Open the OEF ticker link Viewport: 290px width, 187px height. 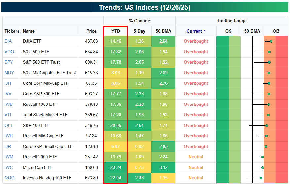point(9,126)
